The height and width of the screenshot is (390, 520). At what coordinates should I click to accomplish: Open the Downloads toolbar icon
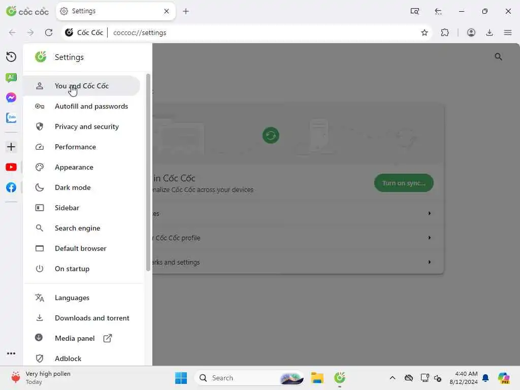click(490, 32)
